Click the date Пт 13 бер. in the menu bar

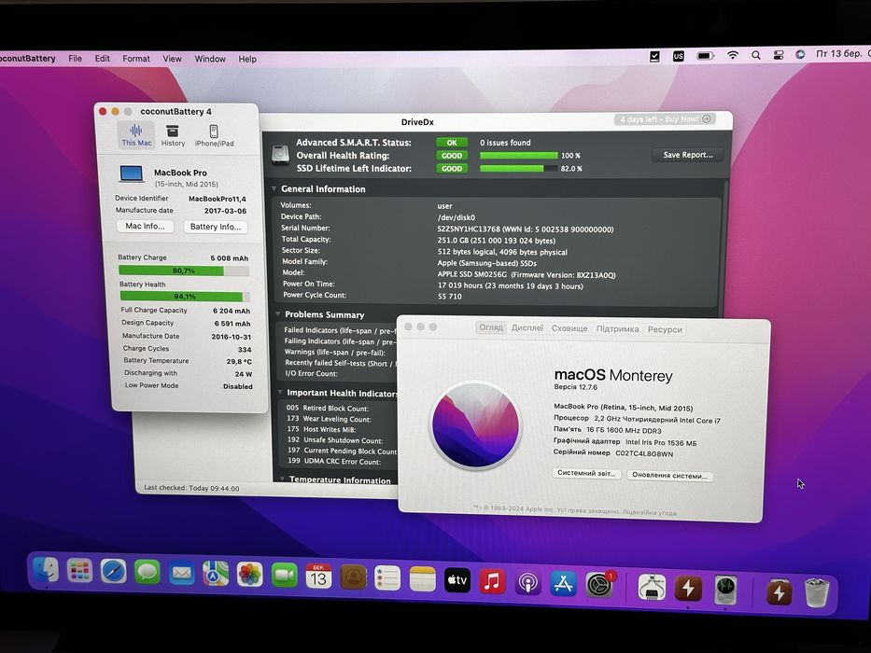click(838, 54)
